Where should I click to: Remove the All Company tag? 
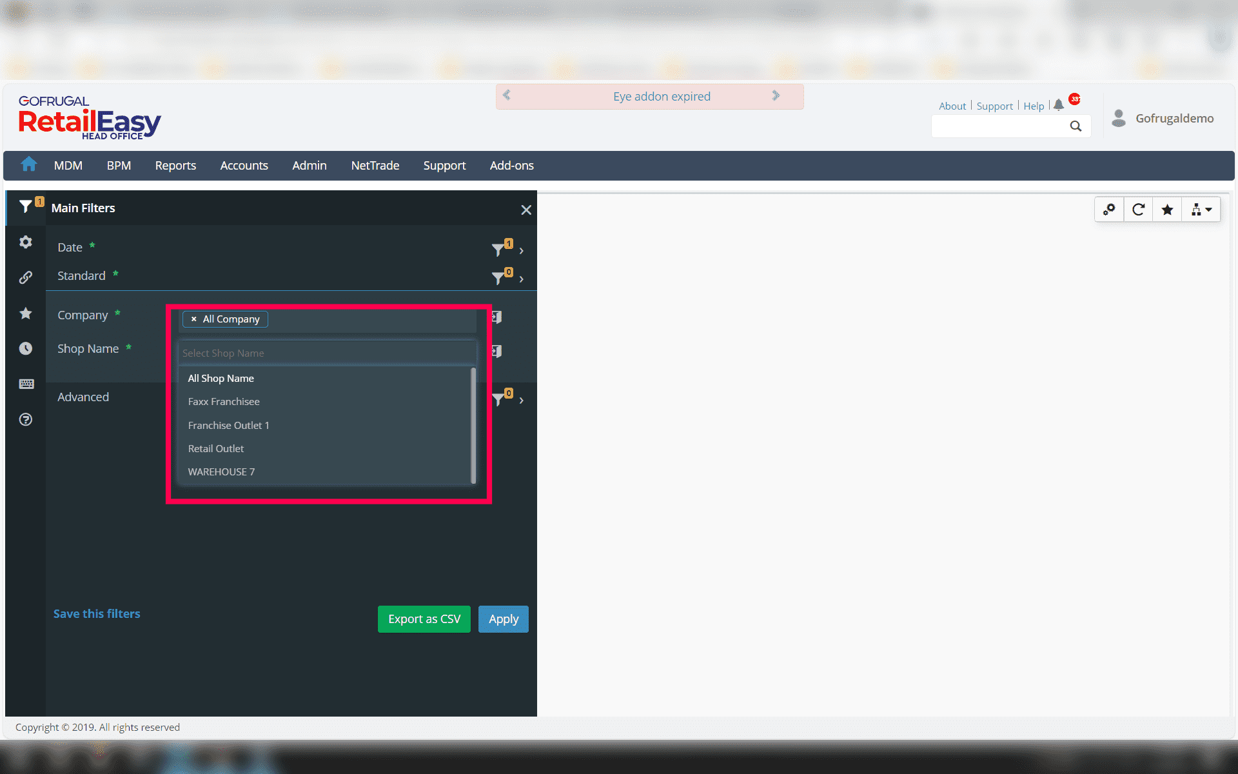[x=193, y=319]
